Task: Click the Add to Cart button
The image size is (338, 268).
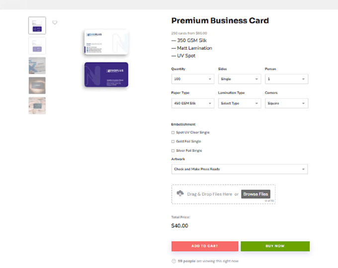Action: coord(205,246)
